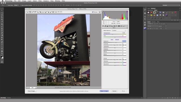Open the Effects panel tab
This screenshot has height=102, width=181.
[117, 26]
